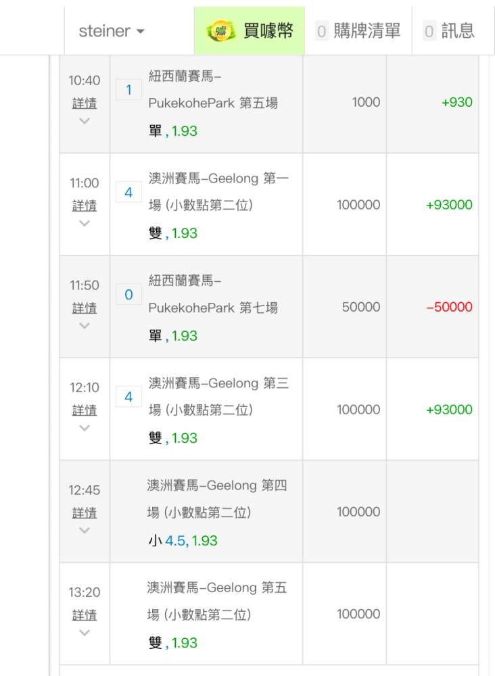Click result badge 4 on Geelong 第三場
Viewport: 495px width, 676px height.
128,397
